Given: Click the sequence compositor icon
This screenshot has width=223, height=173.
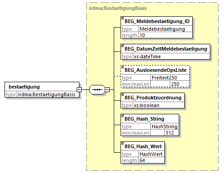Looking at the screenshot, I should (x=97, y=89).
